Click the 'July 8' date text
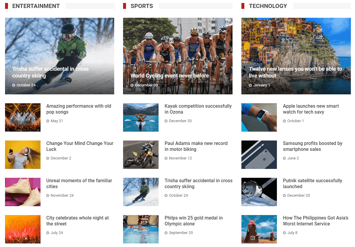The image size is (355, 247). coord(292,233)
